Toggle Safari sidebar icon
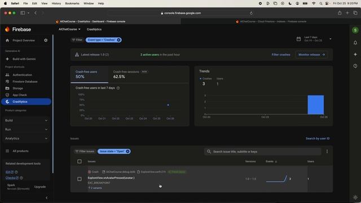Image resolution: width=361 pixels, height=203 pixels. pos(23,13)
